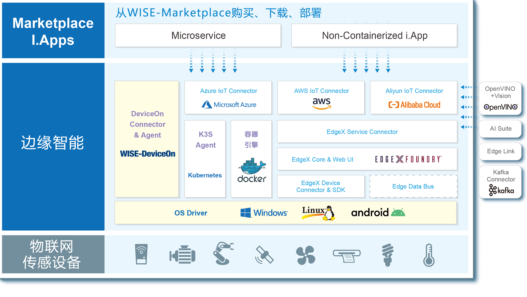Screen dimensions: 527x297
Task: Click the EdgeX Foundry logo
Action: click(x=408, y=159)
